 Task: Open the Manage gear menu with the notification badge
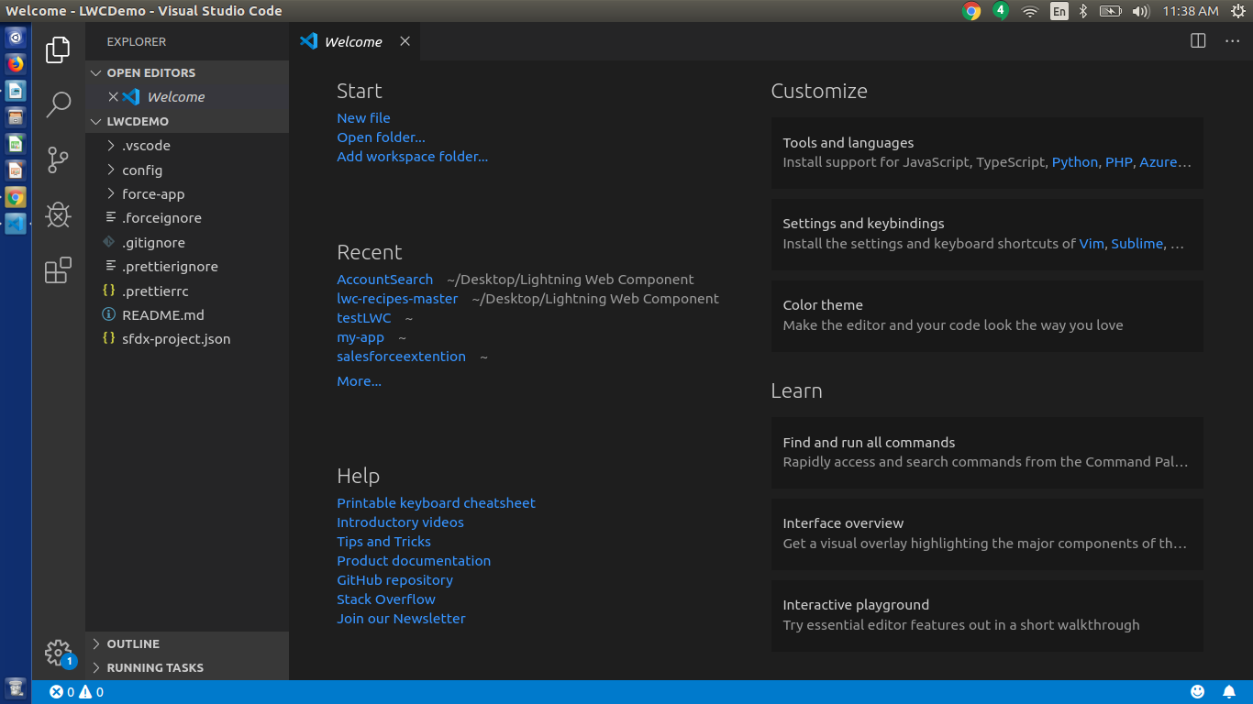[58, 653]
